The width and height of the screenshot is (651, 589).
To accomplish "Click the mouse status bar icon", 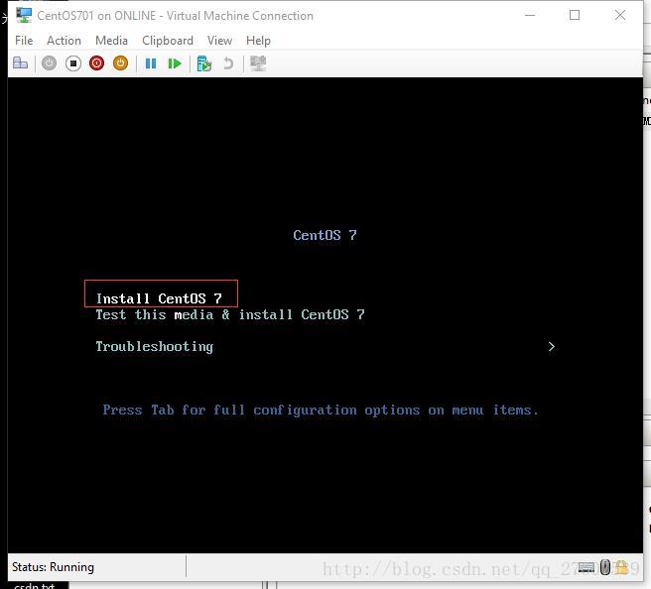I will click(x=605, y=566).
